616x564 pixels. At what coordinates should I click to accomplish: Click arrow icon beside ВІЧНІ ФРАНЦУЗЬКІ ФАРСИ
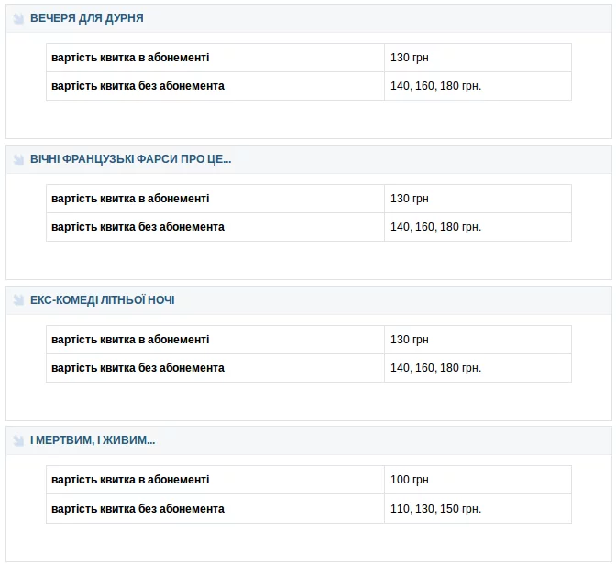(x=18, y=159)
